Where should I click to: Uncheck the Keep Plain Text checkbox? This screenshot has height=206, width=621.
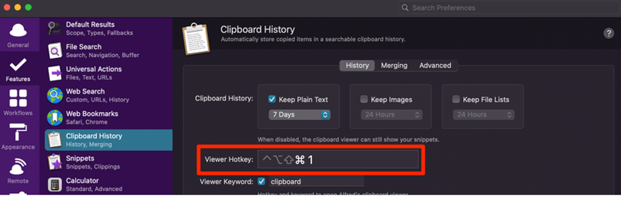272,99
